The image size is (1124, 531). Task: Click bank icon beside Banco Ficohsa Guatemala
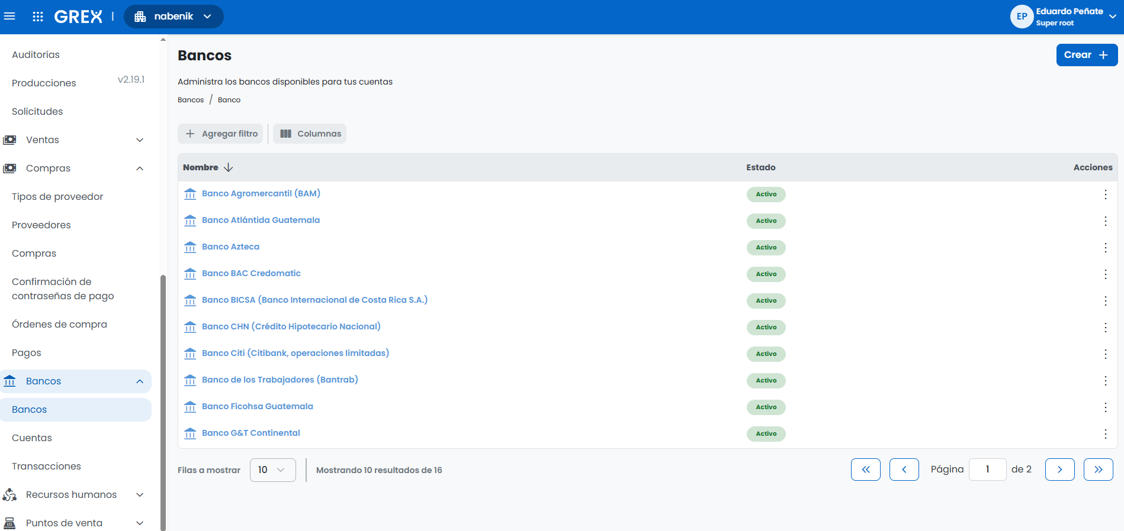(190, 407)
